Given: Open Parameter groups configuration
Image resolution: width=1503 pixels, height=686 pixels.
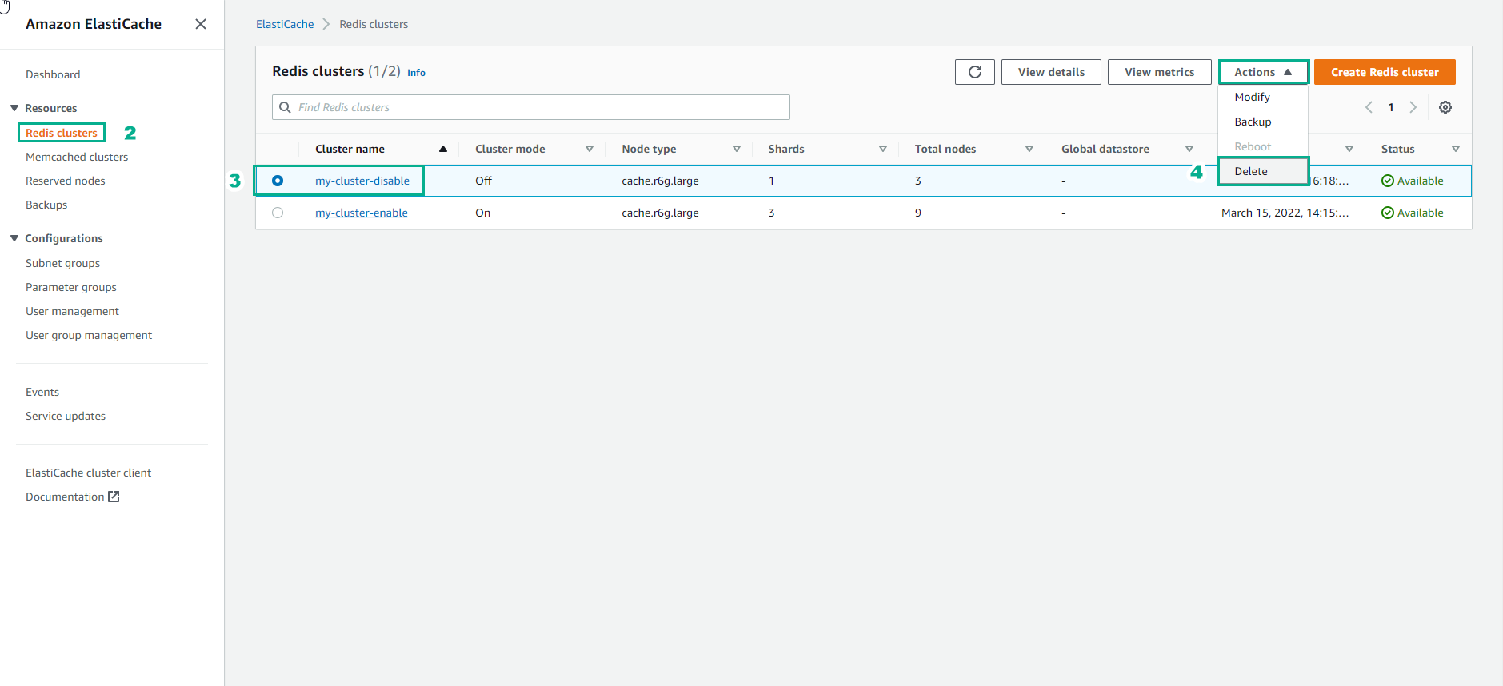Looking at the screenshot, I should pos(71,287).
